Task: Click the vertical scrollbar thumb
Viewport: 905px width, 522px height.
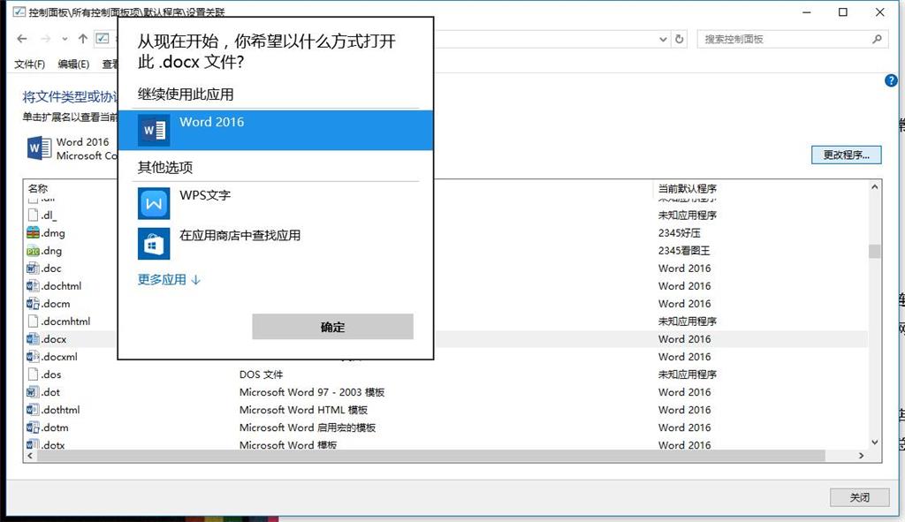Action: click(x=874, y=251)
